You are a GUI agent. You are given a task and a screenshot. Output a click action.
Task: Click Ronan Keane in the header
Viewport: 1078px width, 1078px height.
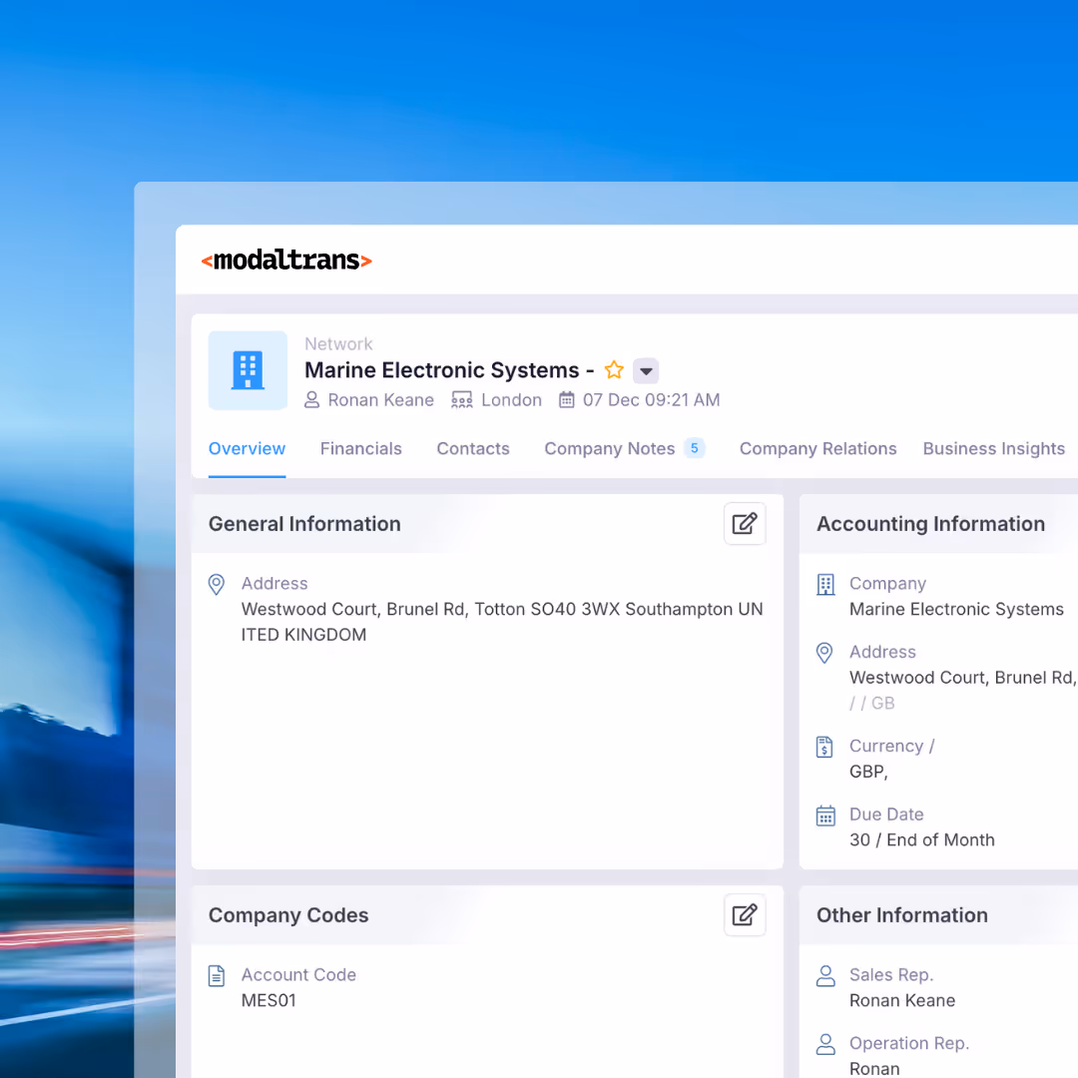point(381,400)
